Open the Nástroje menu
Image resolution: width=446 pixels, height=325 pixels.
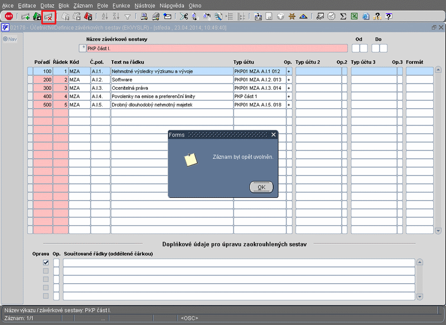coord(145,6)
